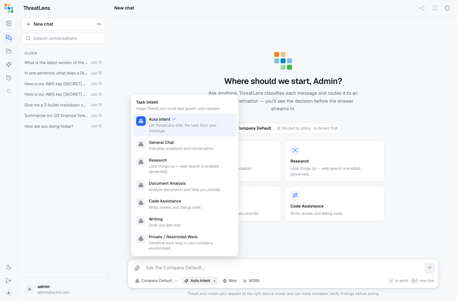Open the folder icon in left rail
This screenshot has height=301, width=457.
(x=9, y=51)
